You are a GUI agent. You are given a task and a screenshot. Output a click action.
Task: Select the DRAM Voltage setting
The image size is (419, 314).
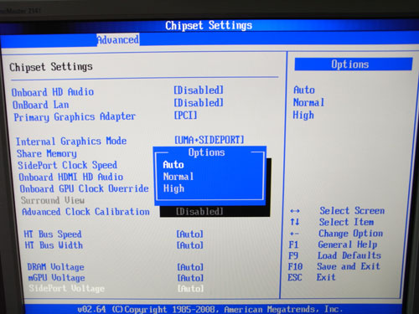pyautogui.click(x=55, y=267)
